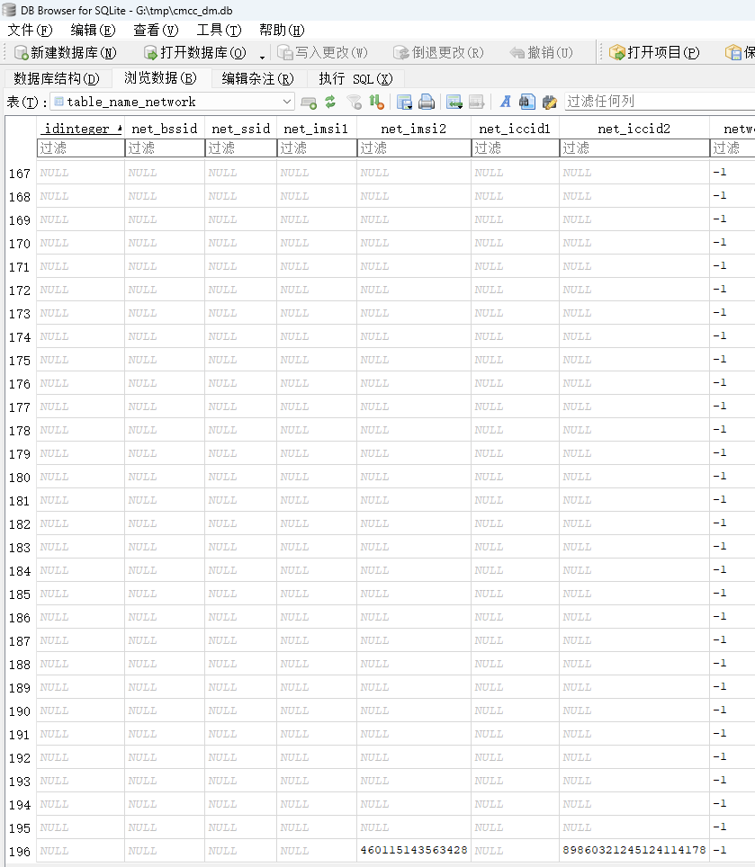Screen dimensions: 755x867
Task: Click the binoculars find icon
Action: click(x=526, y=102)
